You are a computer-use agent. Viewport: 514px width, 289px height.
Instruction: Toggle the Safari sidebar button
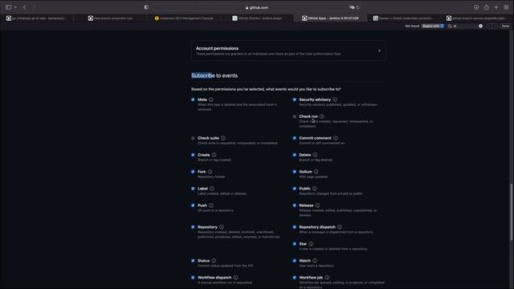[8, 7]
